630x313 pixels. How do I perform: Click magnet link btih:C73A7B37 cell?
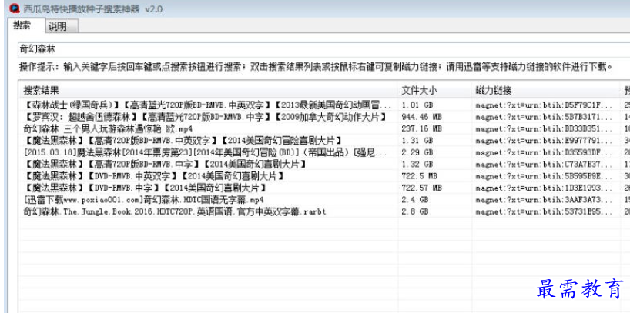(545, 165)
